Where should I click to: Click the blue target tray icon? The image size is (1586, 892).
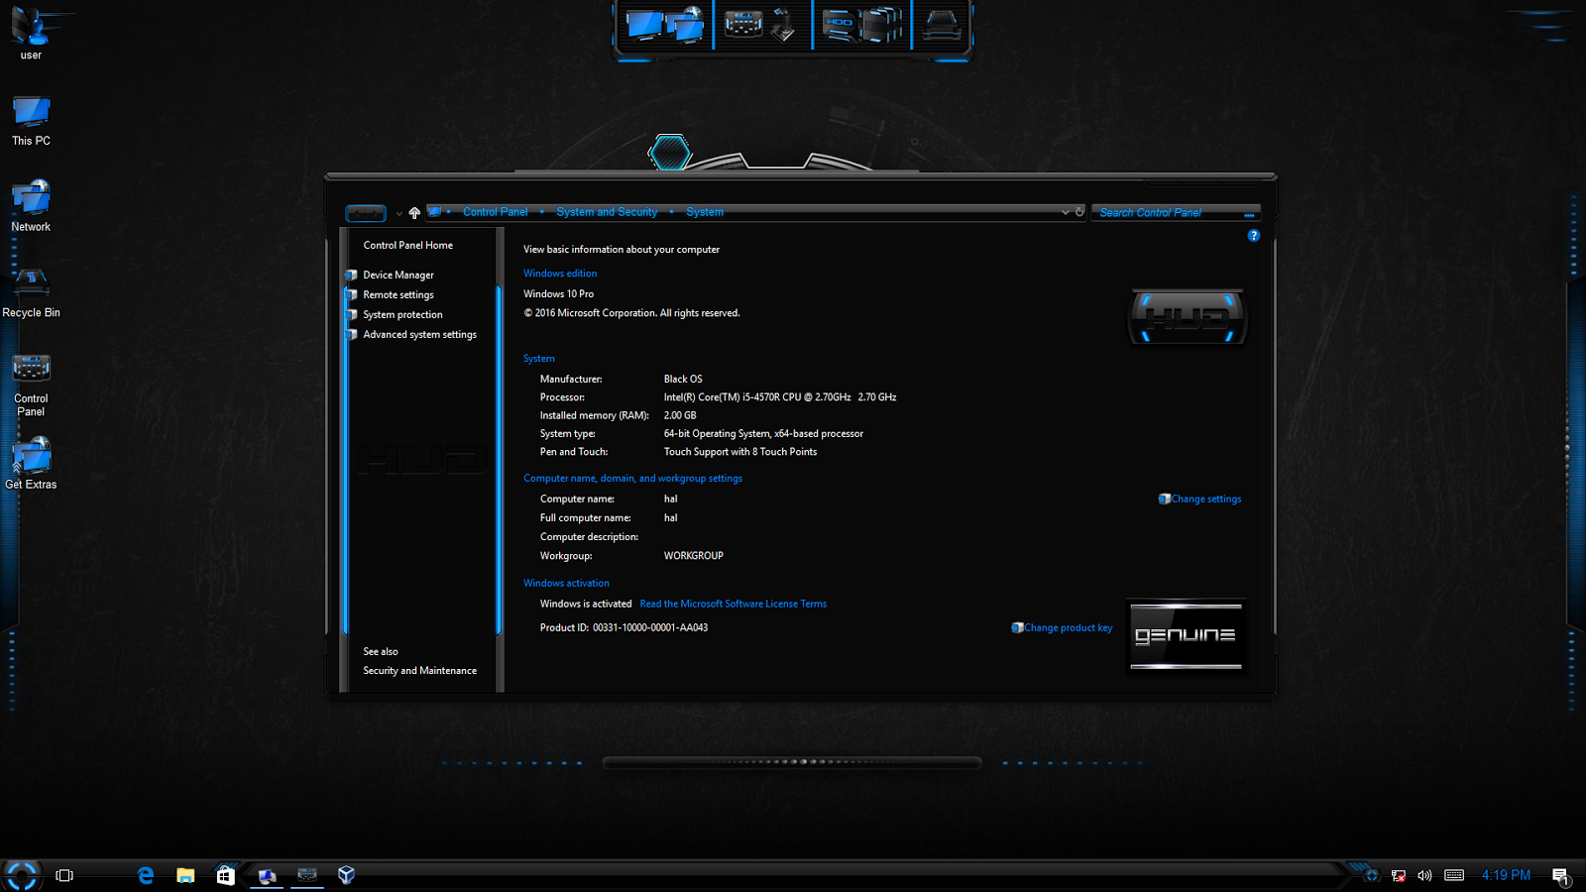point(1372,875)
